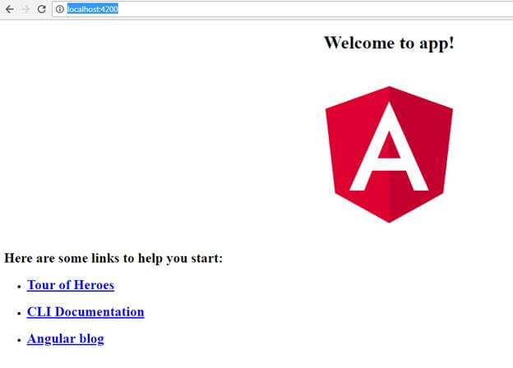Click the bullet beside Tour of Heroes
This screenshot has width=513, height=368.
19,287
